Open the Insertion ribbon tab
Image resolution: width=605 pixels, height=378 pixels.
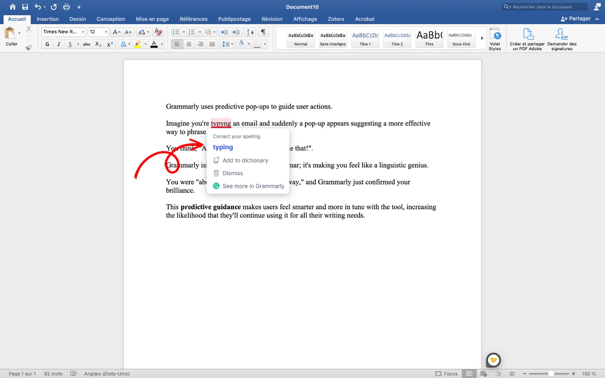[x=48, y=19]
